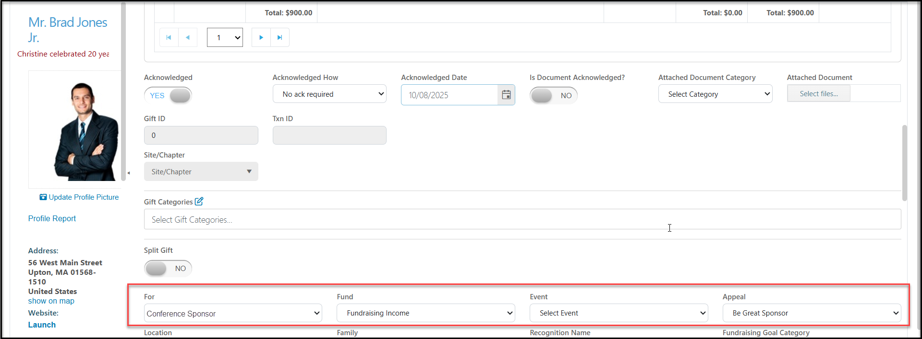Click the show on map link
This screenshot has height=339, width=922.
[x=51, y=301]
